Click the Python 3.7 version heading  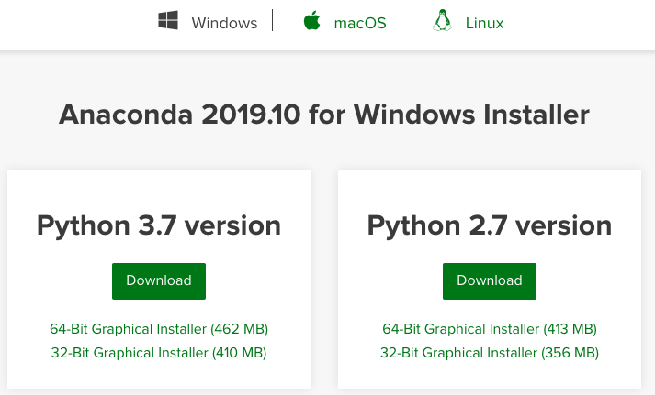click(x=159, y=225)
